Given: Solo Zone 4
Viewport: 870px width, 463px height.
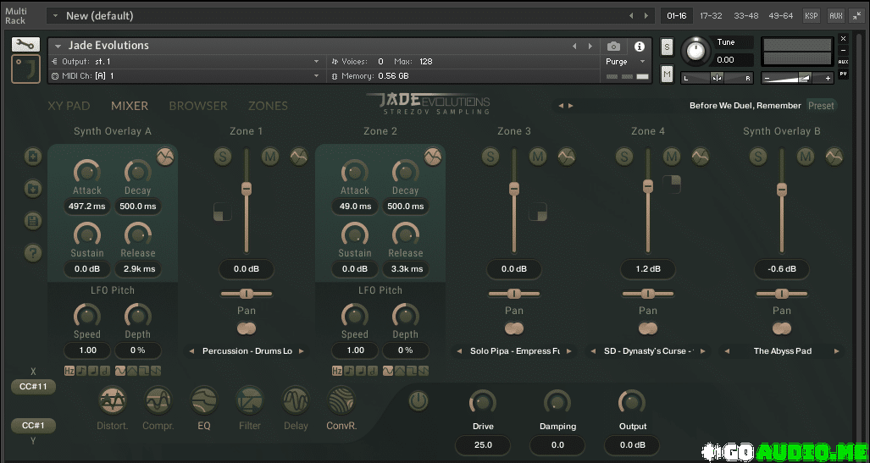Looking at the screenshot, I should tap(624, 157).
